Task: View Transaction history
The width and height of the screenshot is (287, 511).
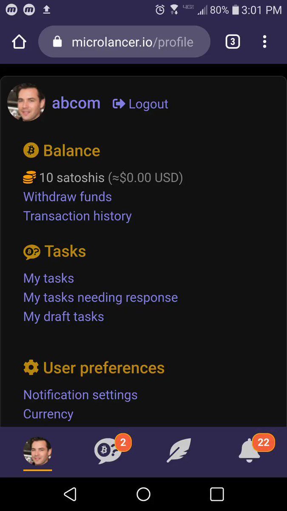Action: [77, 216]
